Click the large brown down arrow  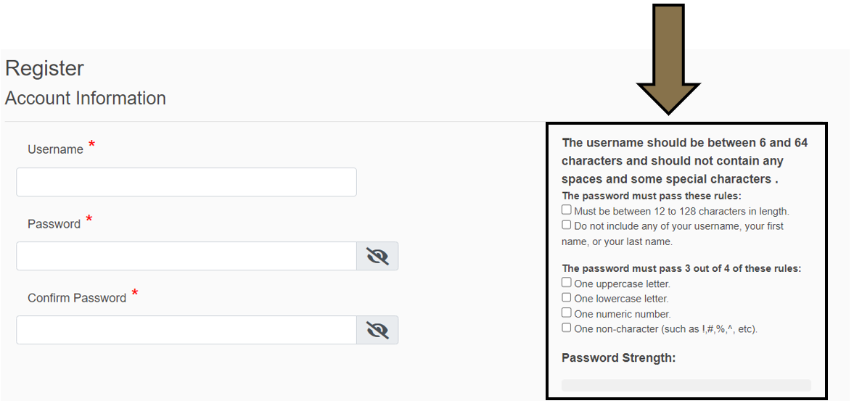pos(668,58)
